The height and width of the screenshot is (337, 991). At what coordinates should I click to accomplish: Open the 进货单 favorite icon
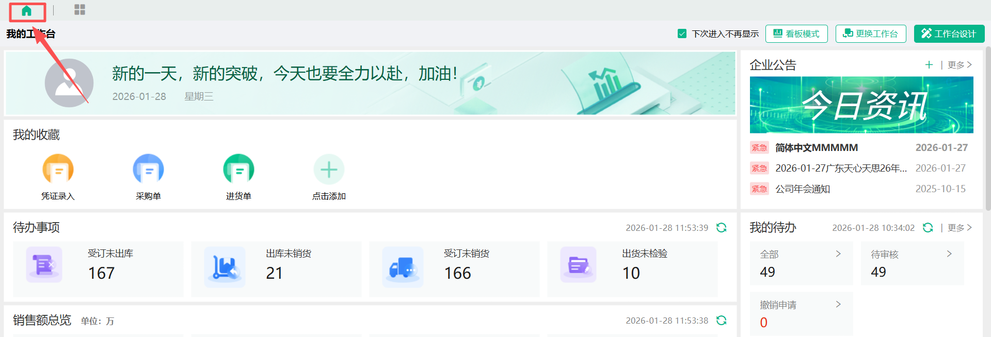click(238, 170)
